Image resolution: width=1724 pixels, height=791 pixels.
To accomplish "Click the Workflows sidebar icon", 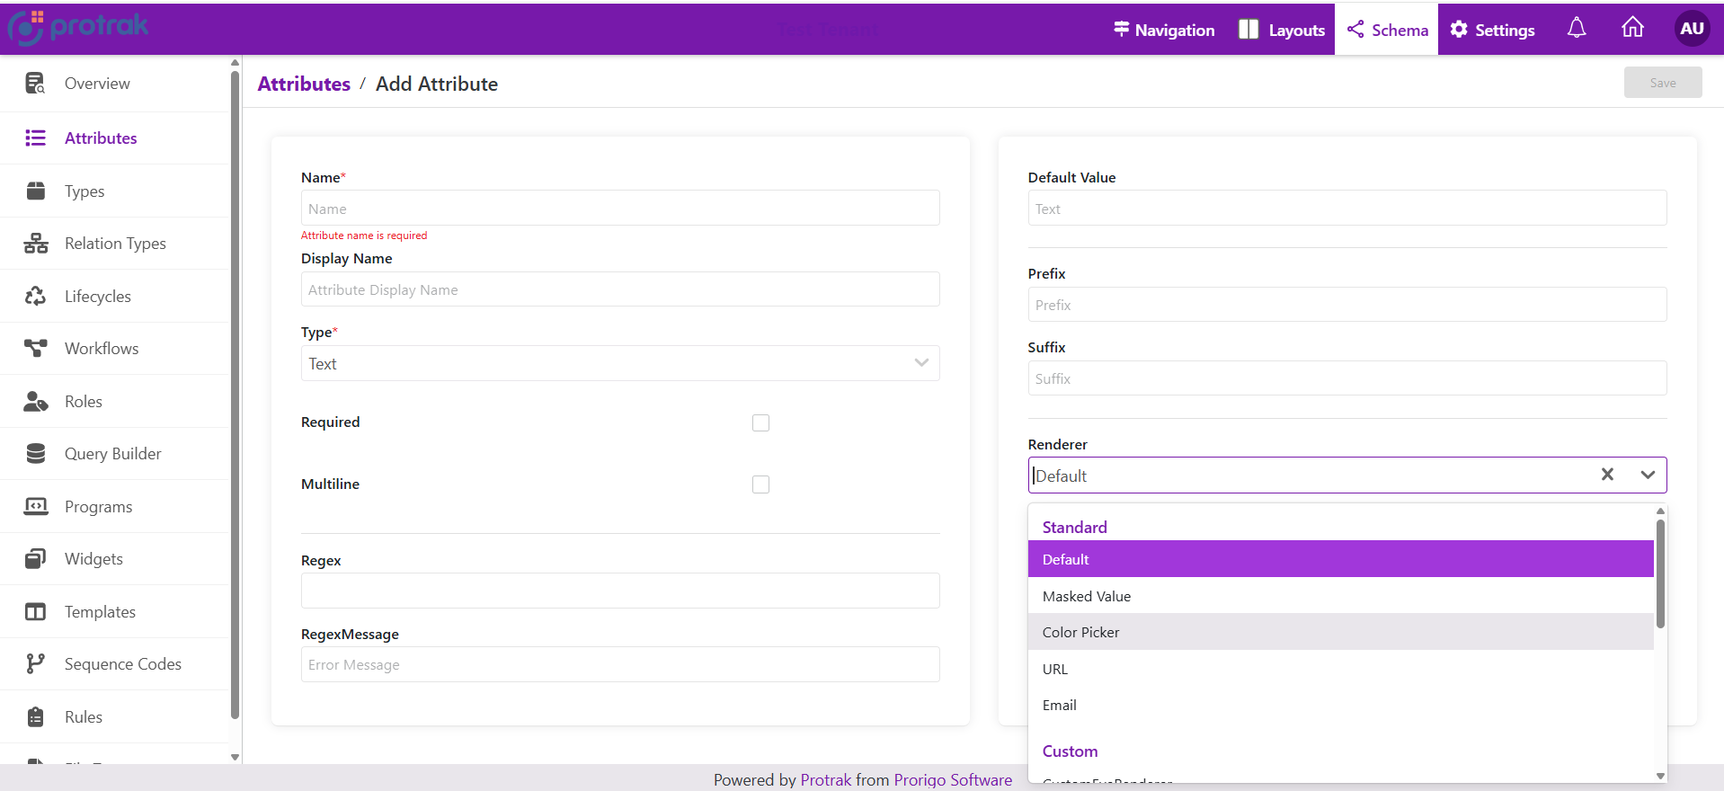I will 35,348.
